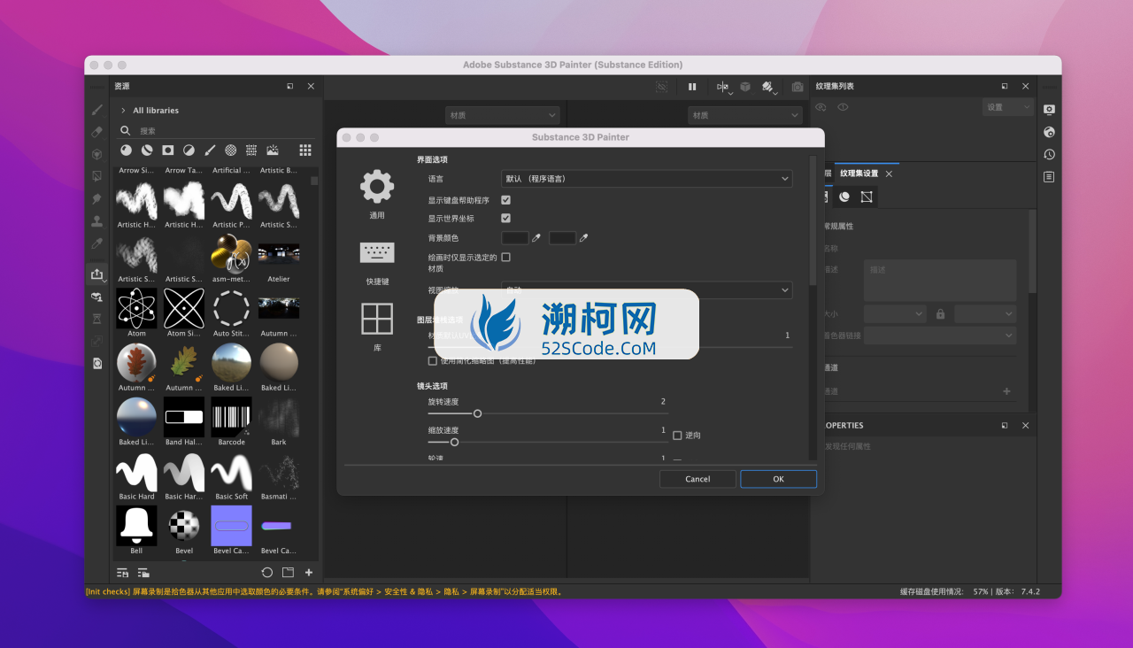This screenshot has width=1133, height=648.
Task: Click the export upload icon in toolbar
Action: 97,274
